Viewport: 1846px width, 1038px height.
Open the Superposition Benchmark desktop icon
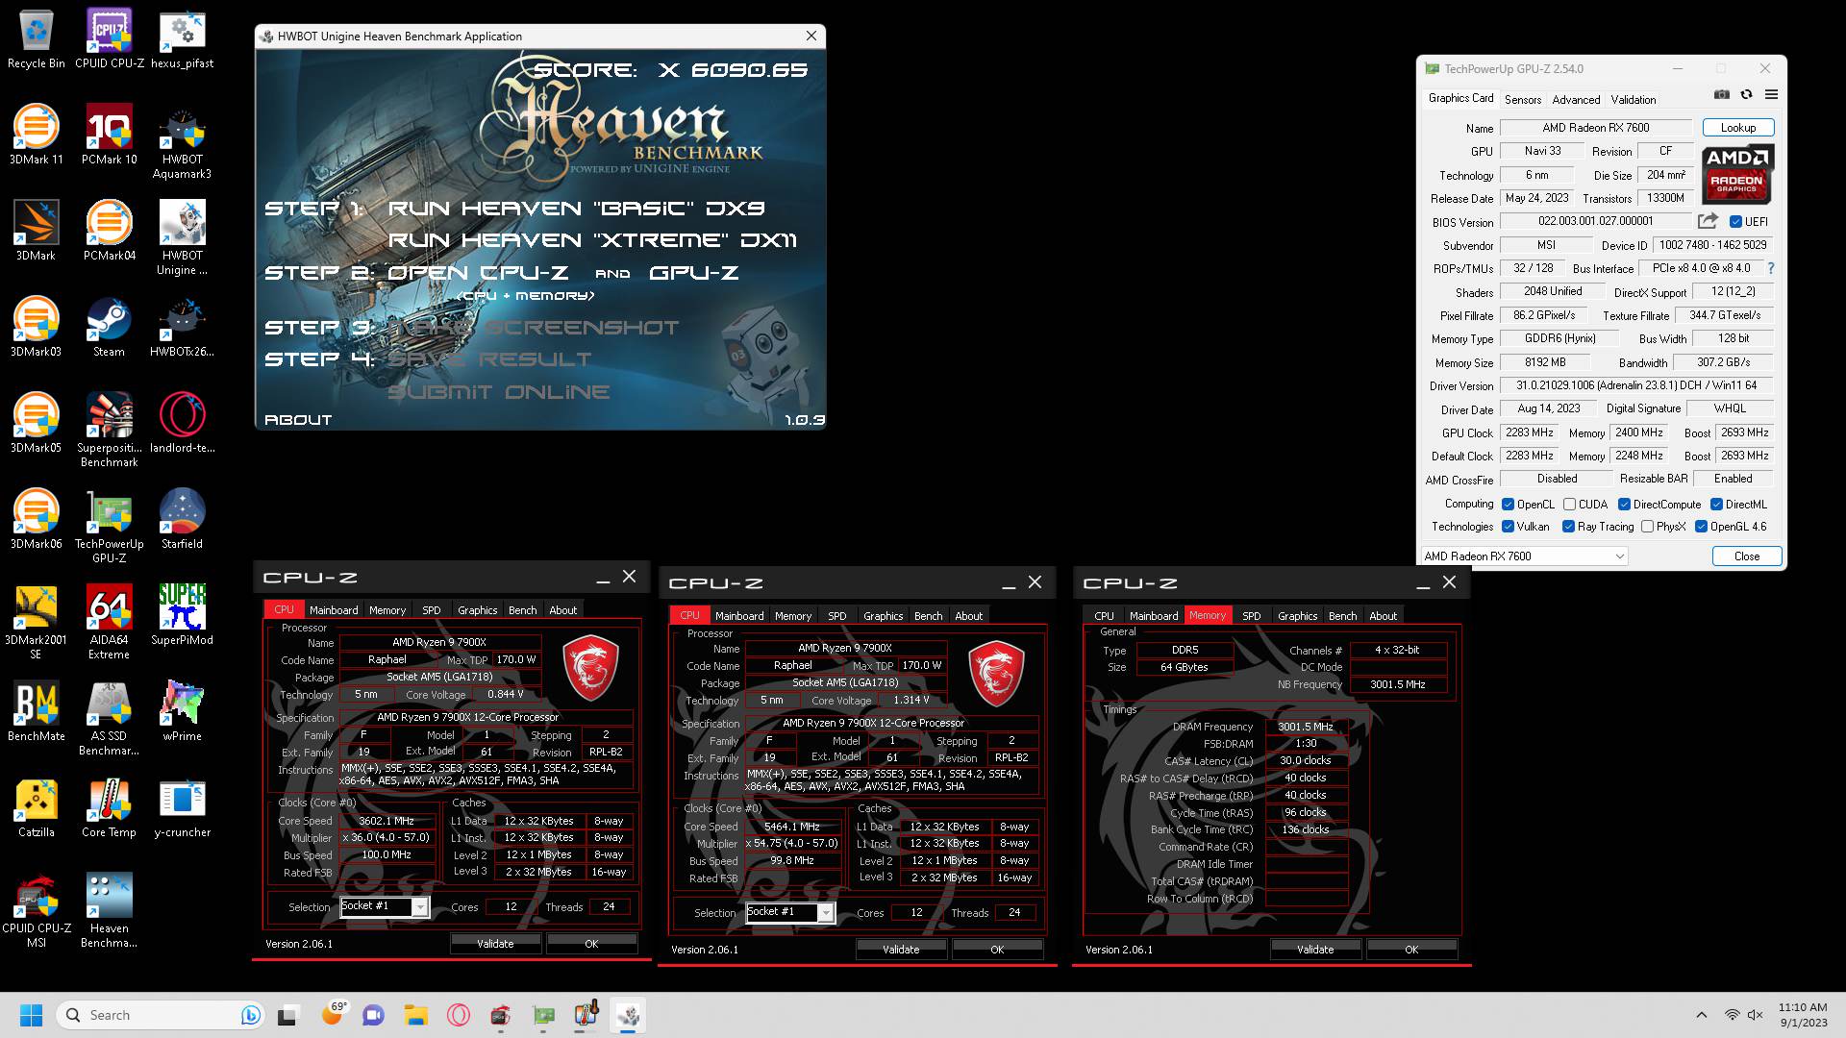(x=109, y=431)
